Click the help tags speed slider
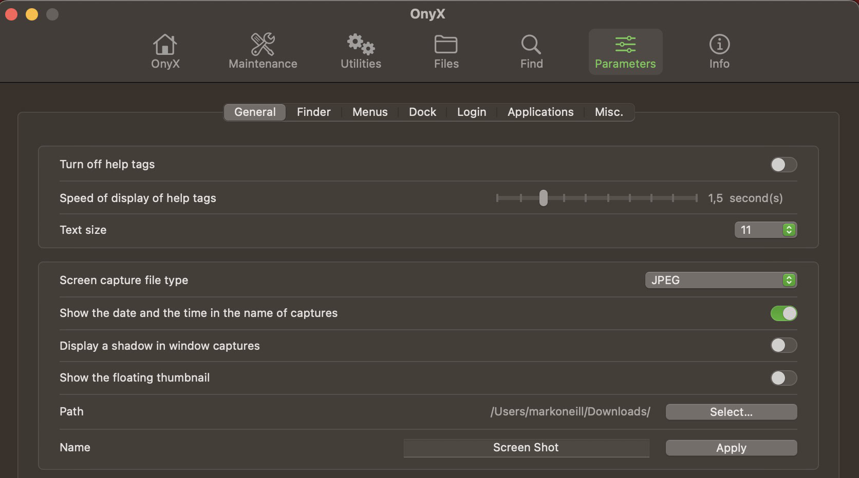The height and width of the screenshot is (478, 859). pyautogui.click(x=544, y=198)
